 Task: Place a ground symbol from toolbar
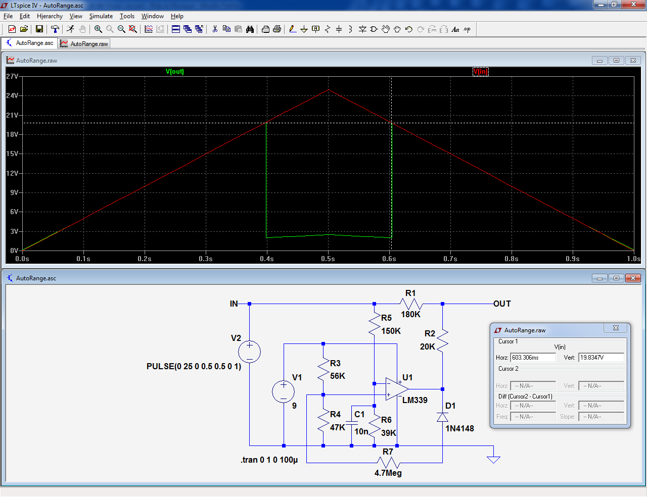pyautogui.click(x=304, y=29)
